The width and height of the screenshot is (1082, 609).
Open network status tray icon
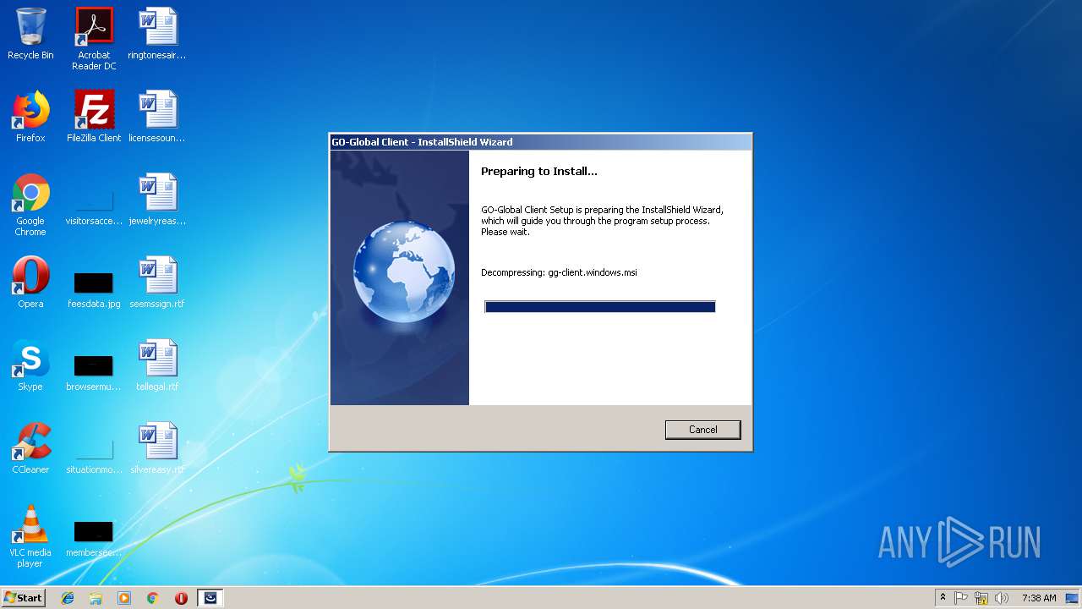(x=981, y=598)
